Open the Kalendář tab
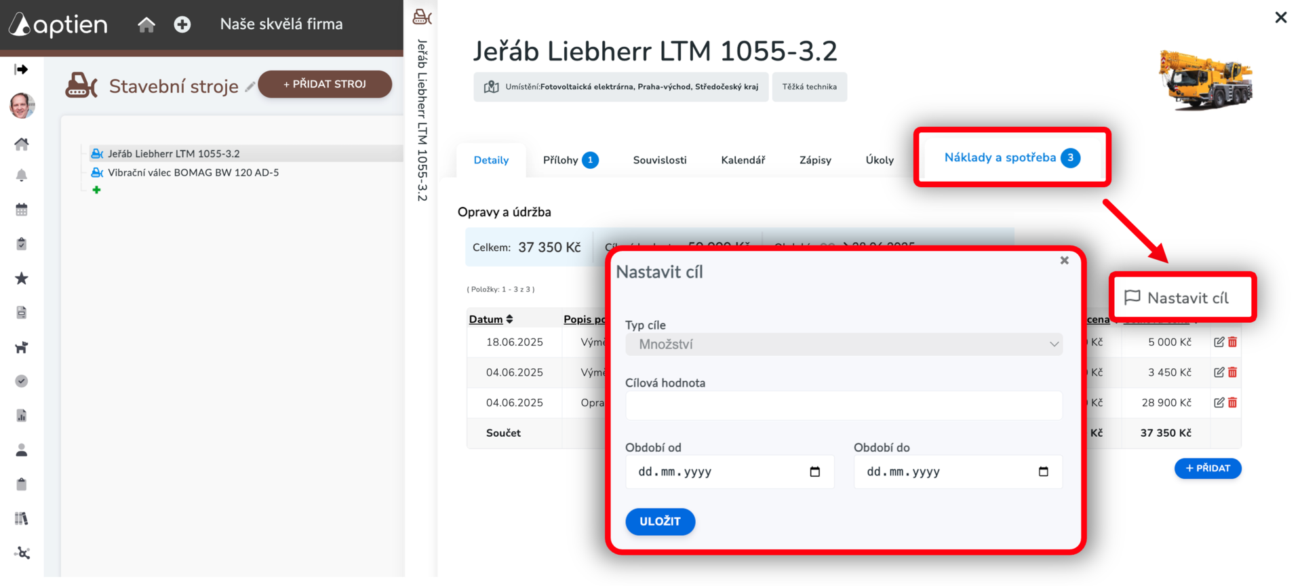1302x586 pixels. (x=743, y=160)
